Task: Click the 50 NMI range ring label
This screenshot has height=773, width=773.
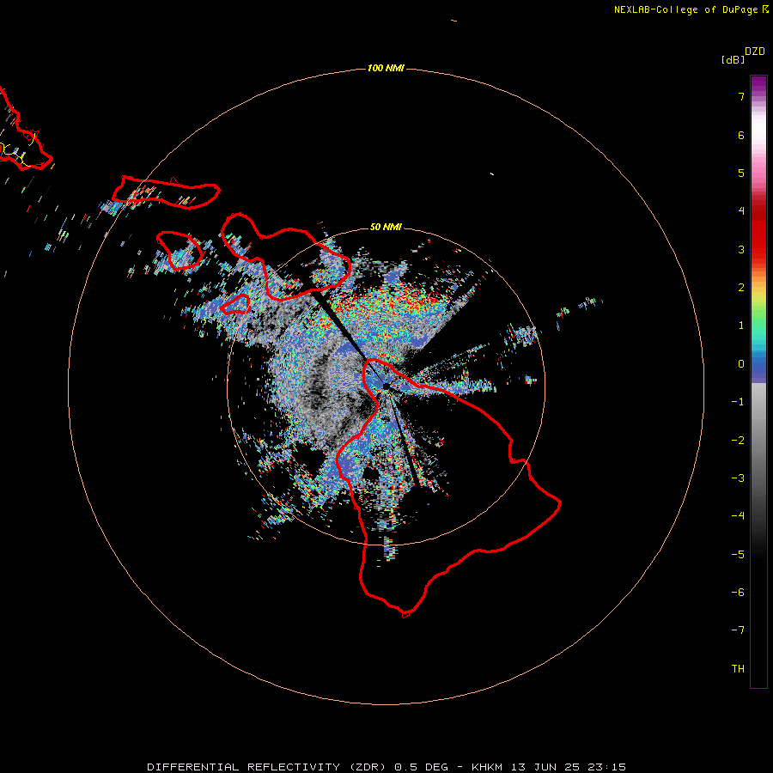Action: [x=386, y=227]
